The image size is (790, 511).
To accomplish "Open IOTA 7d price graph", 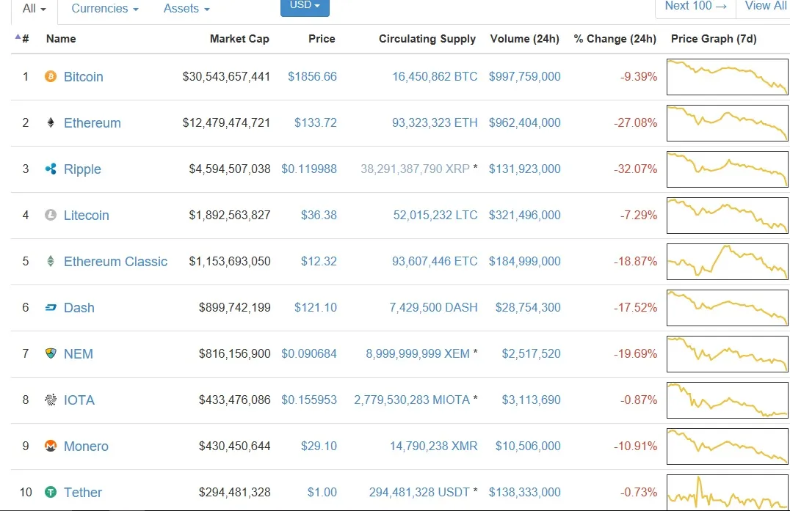I will pos(727,400).
